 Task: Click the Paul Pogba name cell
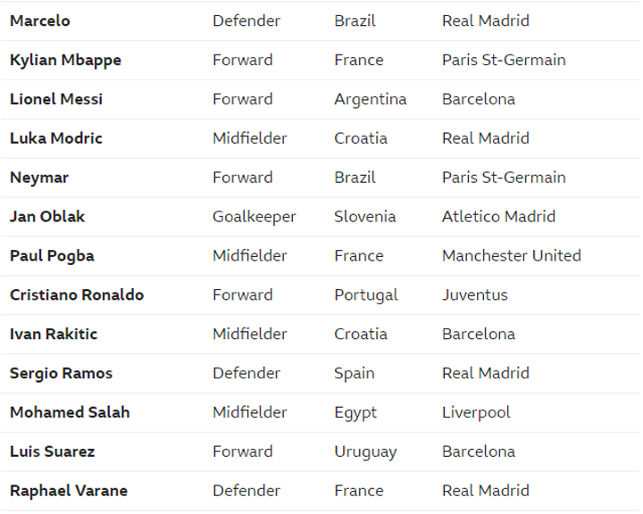click(52, 256)
